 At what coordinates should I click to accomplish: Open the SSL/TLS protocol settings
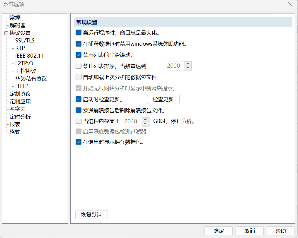pyautogui.click(x=25, y=41)
